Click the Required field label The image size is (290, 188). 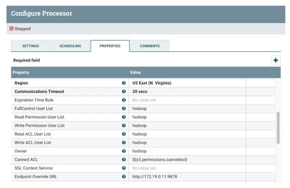point(26,60)
